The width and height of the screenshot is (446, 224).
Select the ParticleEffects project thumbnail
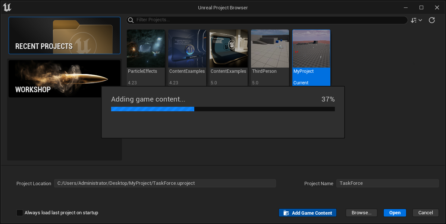pyautogui.click(x=145, y=48)
